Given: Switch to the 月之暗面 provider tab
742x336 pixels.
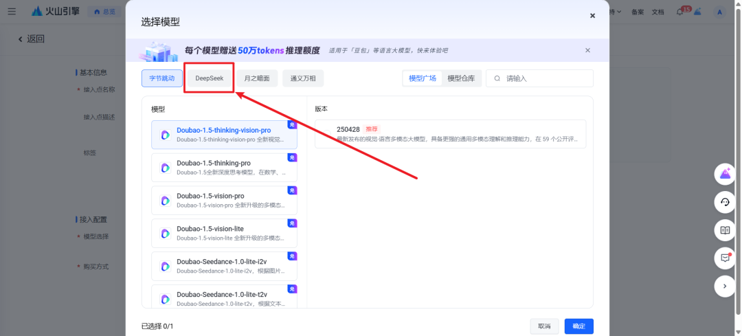Looking at the screenshot, I should tap(257, 78).
